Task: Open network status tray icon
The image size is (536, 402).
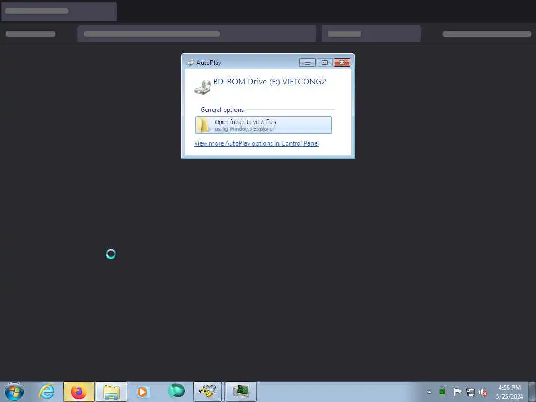Action: click(x=471, y=392)
